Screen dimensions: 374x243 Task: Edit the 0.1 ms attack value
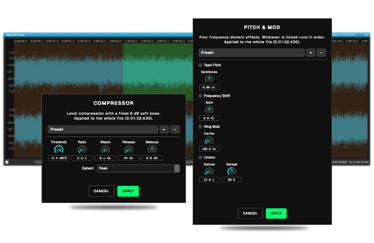(x=105, y=158)
